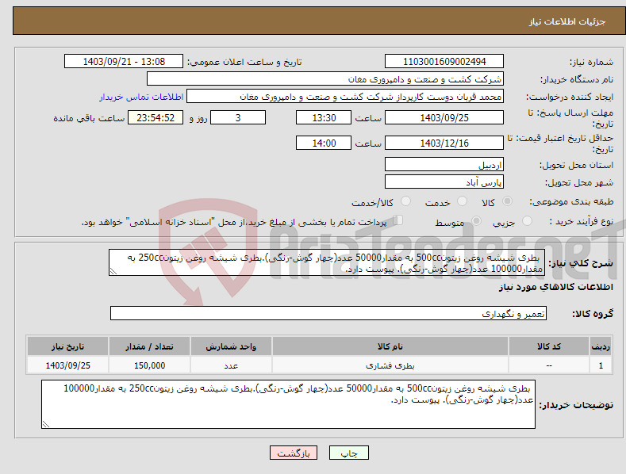Toggle the اسناد خزانه اسلامی payment checkbox

(x=398, y=220)
